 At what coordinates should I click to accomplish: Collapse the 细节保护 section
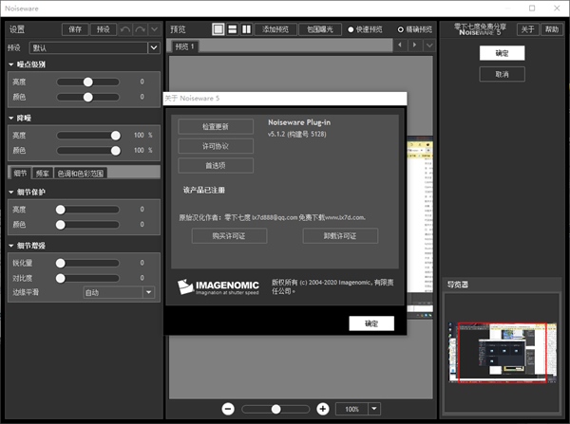(11, 192)
